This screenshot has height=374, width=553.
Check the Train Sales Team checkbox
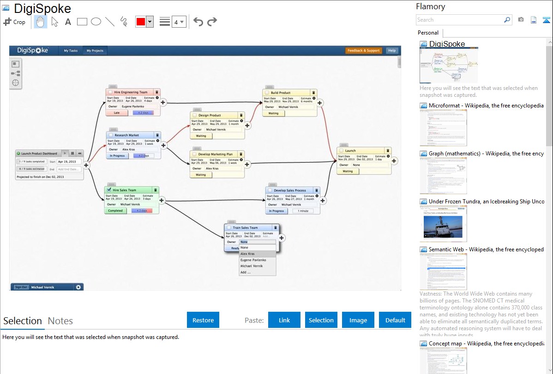(x=228, y=228)
